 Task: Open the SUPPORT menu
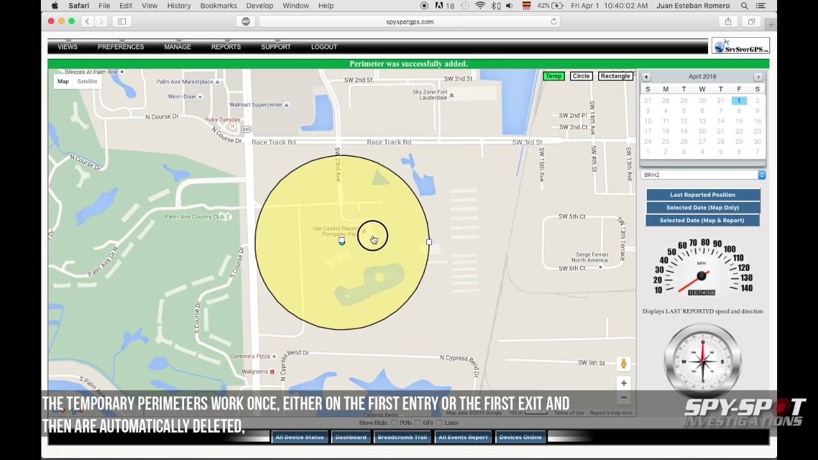275,47
